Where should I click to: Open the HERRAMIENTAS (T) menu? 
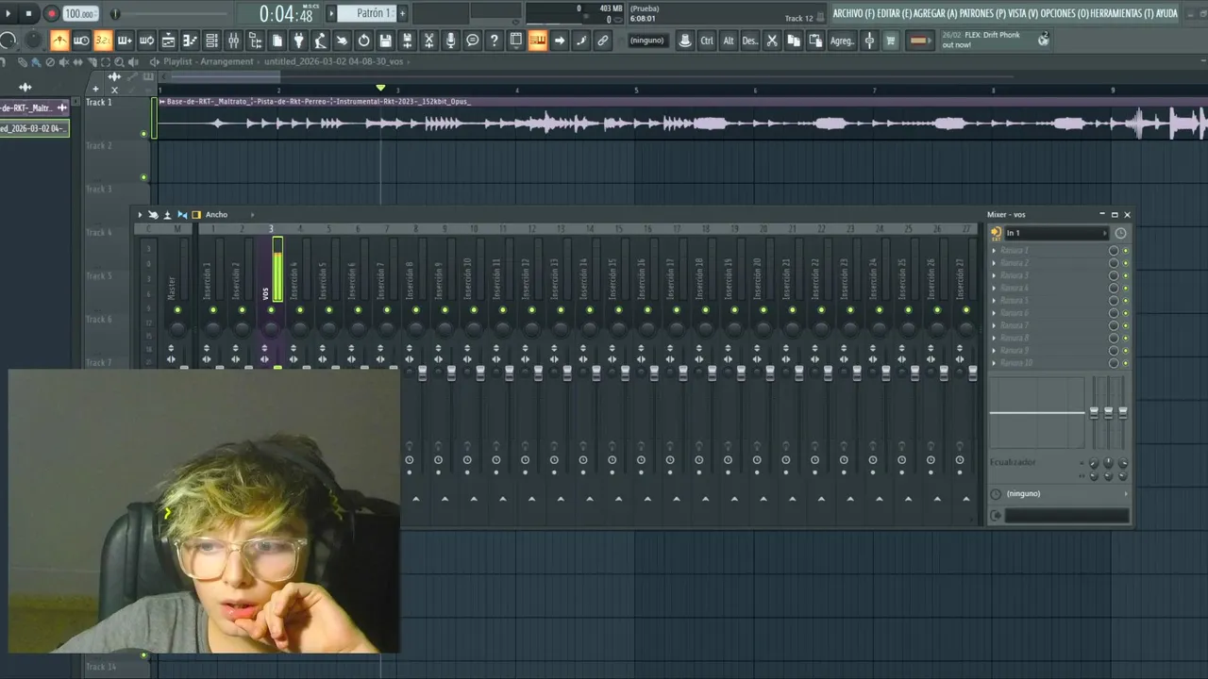click(x=1122, y=13)
